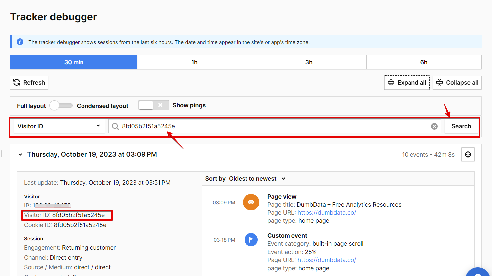Open the chat bubble in the bottom corner
Image resolution: width=492 pixels, height=276 pixels.
coord(478,273)
